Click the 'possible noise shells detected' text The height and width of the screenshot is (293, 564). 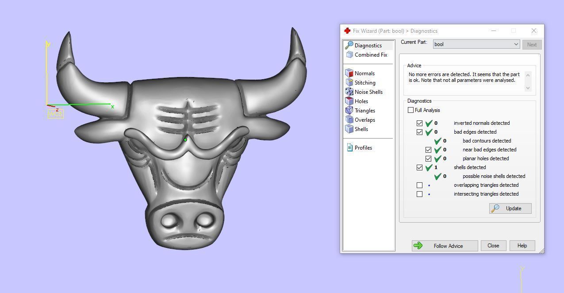coord(494,176)
